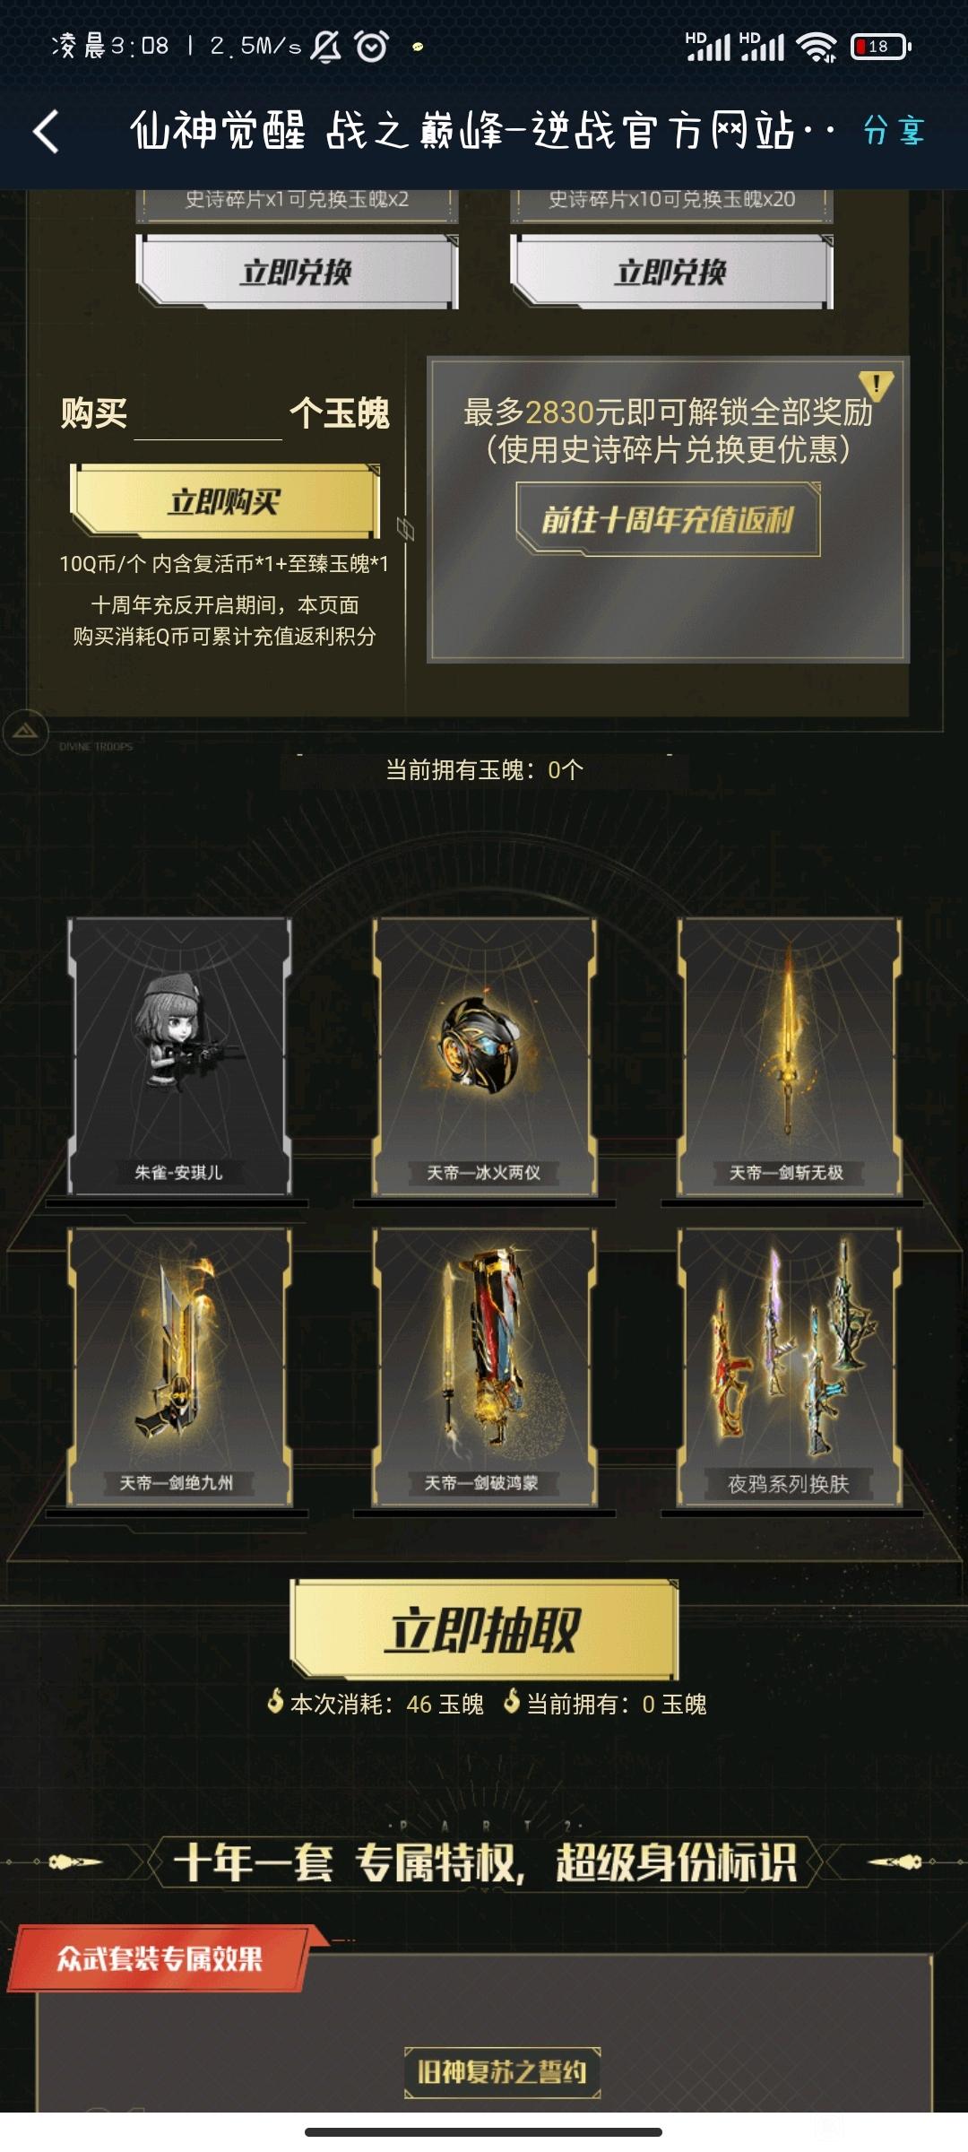Tap the Wi-Fi signal icon
968x2152 pixels.
(x=817, y=47)
